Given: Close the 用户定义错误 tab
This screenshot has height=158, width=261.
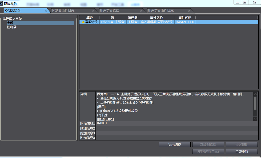Looking at the screenshot, I should 141,11.
